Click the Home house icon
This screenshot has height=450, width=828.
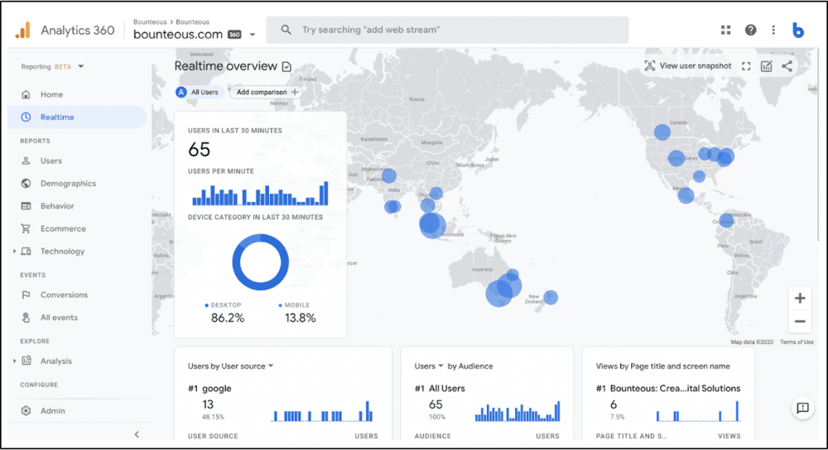point(26,94)
